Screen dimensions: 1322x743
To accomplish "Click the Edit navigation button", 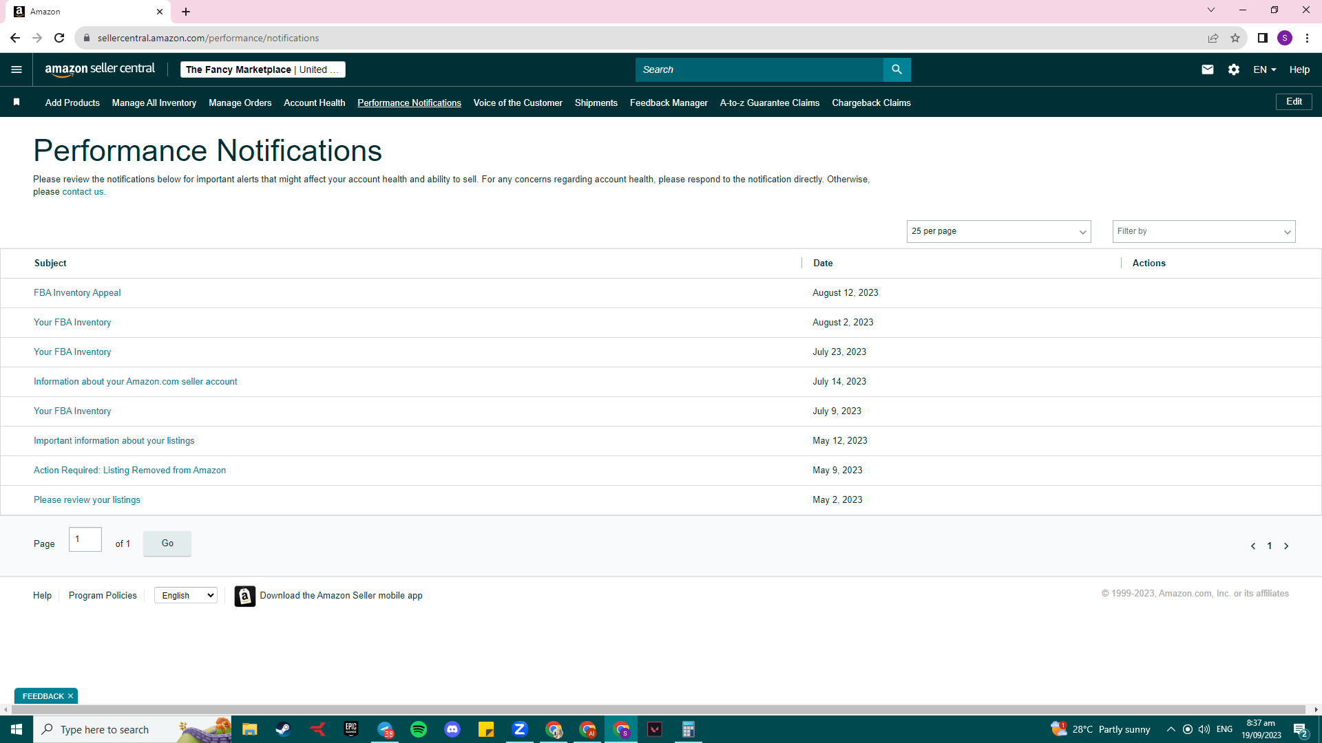I will (1294, 102).
